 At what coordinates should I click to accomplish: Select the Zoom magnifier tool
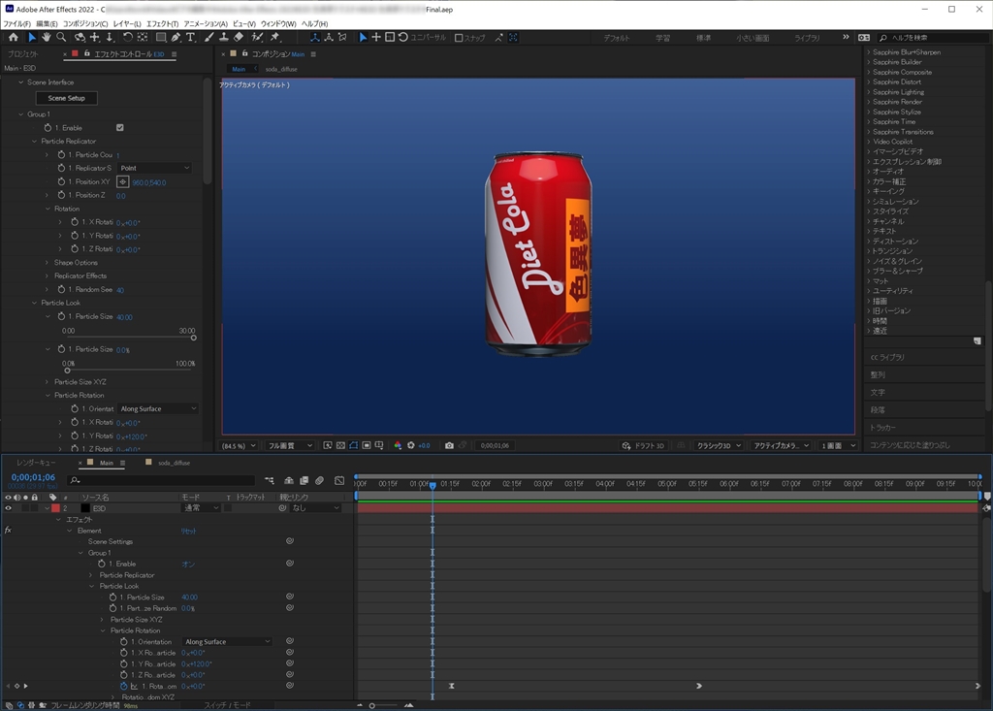(x=61, y=37)
